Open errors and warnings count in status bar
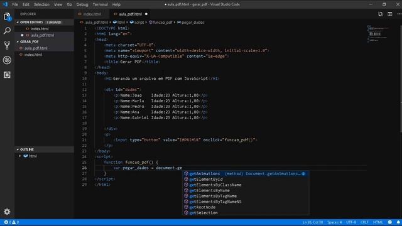Viewport: 402px width, 226px height. click(11, 222)
